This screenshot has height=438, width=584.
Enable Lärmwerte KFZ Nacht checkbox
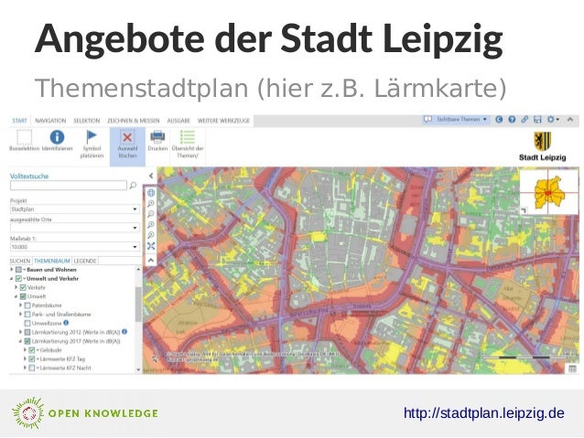pos(32,368)
